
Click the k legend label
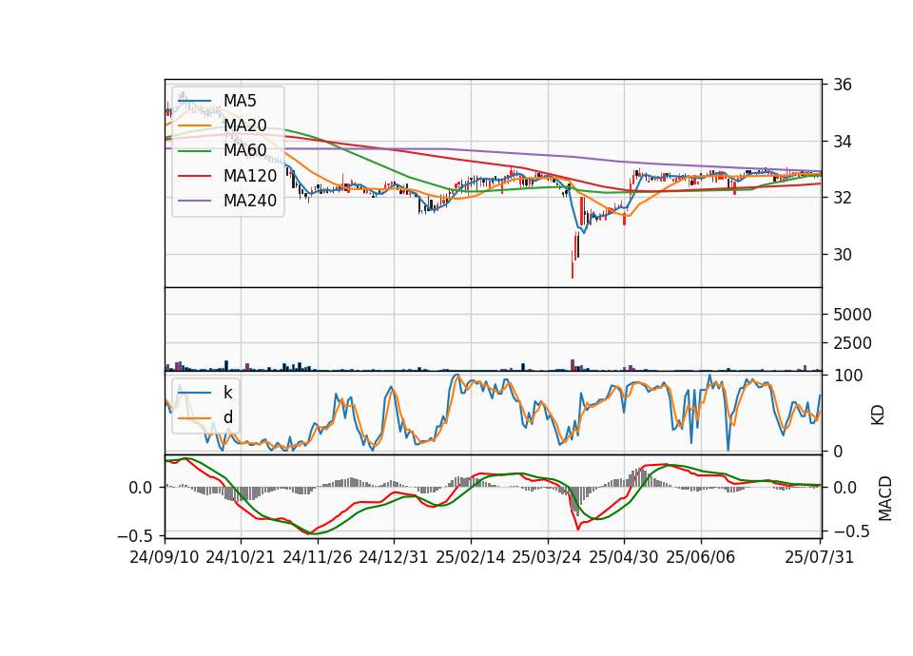pos(227,393)
